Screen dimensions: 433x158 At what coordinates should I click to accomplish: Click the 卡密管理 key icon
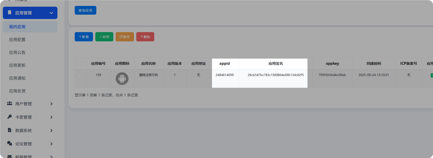pyautogui.click(x=10, y=117)
